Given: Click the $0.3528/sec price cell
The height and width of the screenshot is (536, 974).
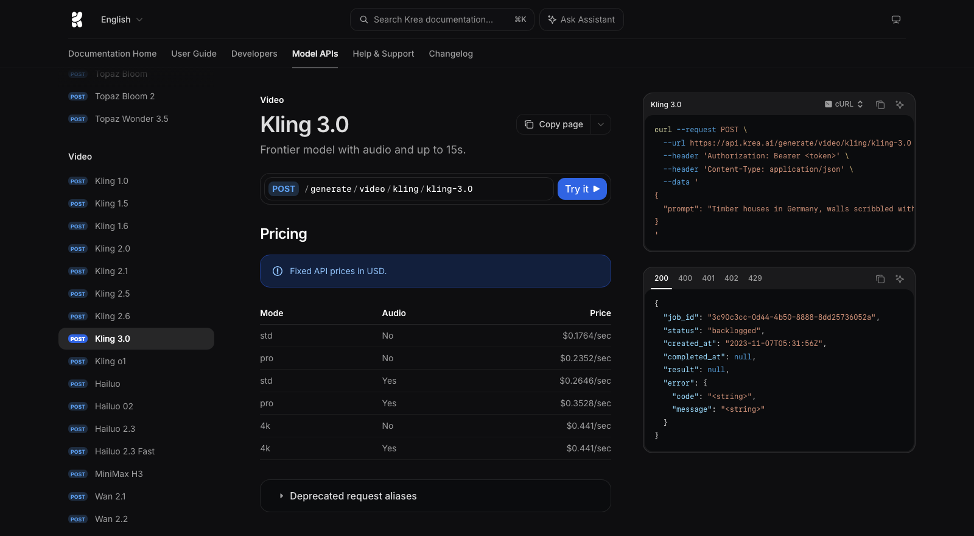Looking at the screenshot, I should [586, 403].
